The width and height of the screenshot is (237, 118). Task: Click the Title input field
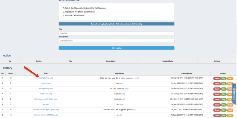[116, 33]
